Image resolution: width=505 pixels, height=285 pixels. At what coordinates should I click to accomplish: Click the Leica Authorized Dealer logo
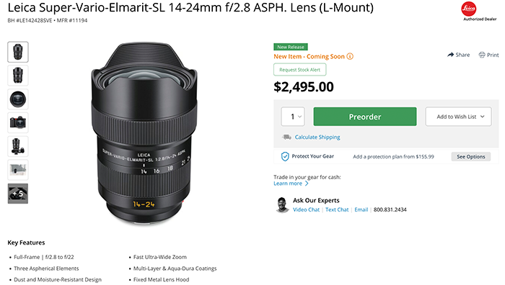click(x=480, y=12)
